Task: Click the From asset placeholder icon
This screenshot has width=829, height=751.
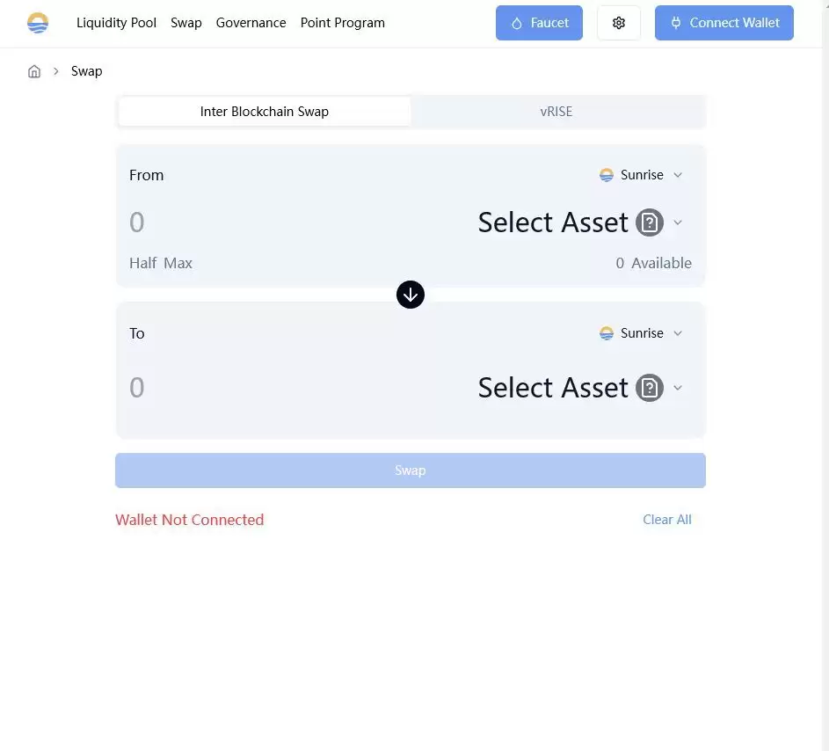Action: point(650,222)
